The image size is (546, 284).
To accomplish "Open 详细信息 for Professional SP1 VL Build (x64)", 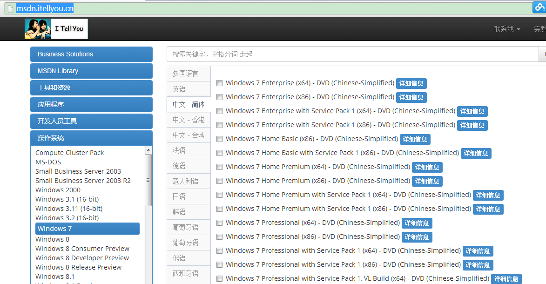I will pos(506,279).
